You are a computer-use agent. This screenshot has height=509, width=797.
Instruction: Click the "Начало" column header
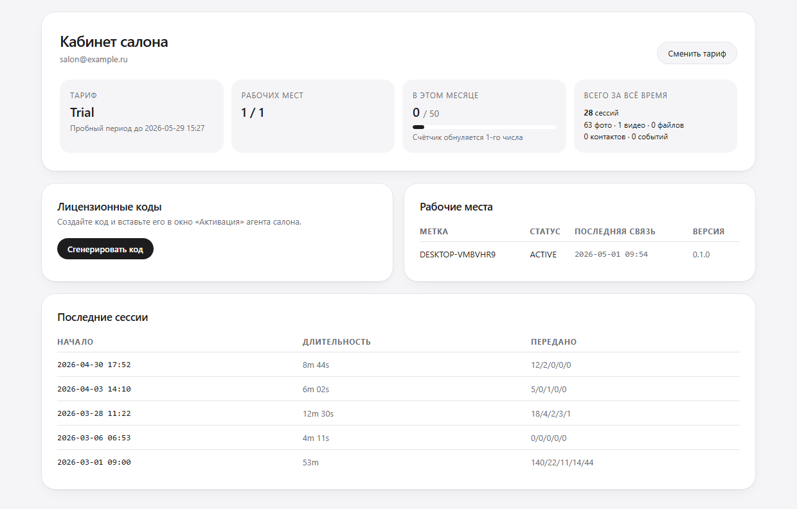(75, 342)
